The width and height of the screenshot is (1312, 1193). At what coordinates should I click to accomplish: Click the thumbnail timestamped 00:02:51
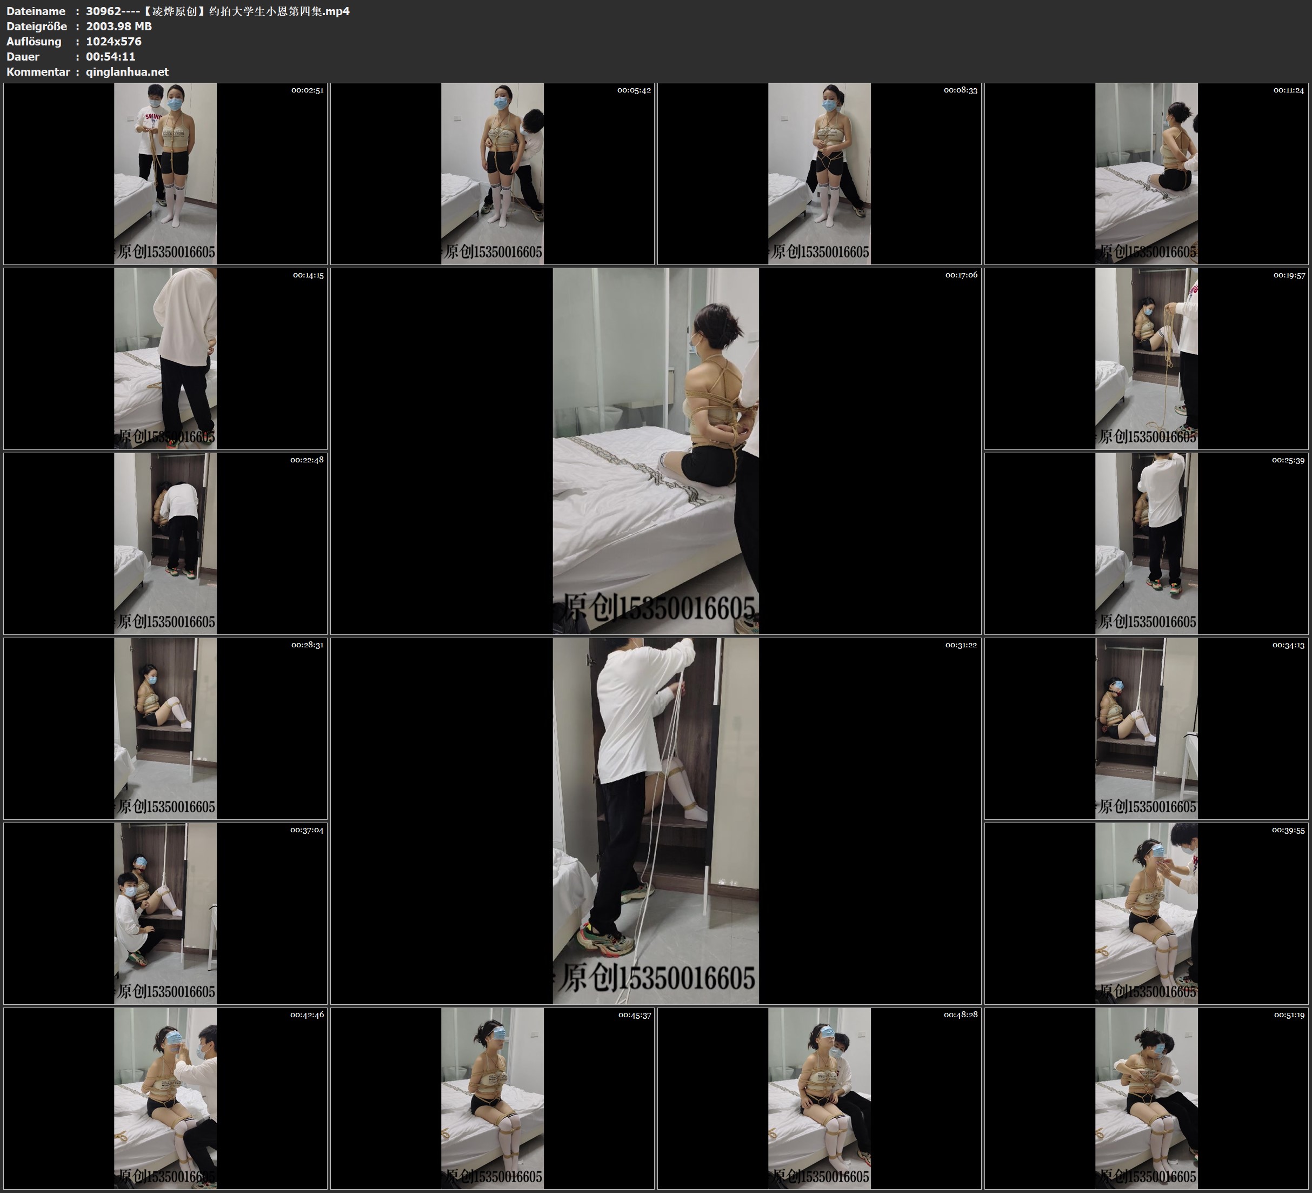point(165,173)
